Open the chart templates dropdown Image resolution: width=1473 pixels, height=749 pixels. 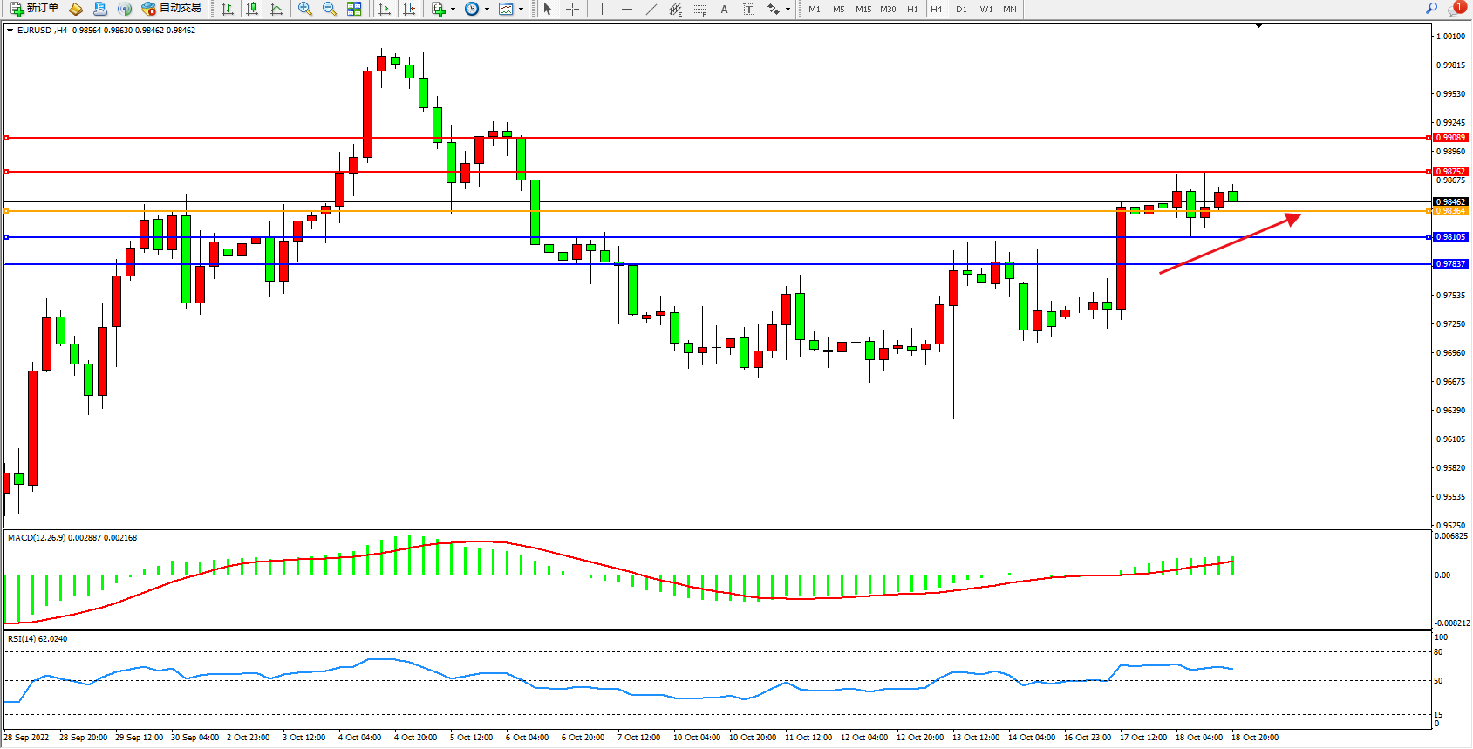pos(521,10)
